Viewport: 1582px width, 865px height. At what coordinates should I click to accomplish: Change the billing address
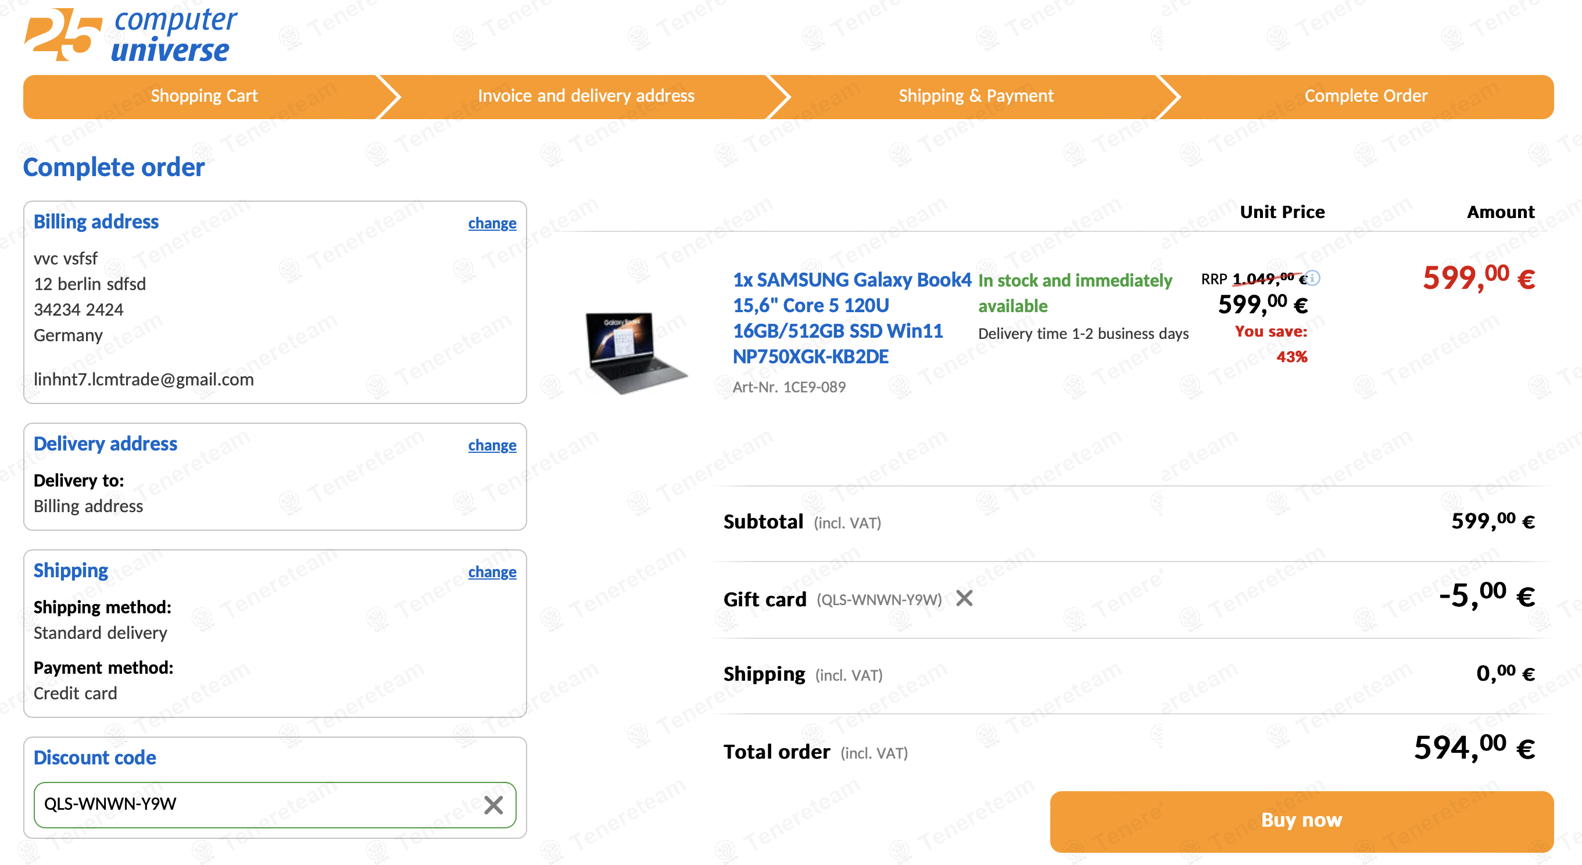pyautogui.click(x=492, y=223)
